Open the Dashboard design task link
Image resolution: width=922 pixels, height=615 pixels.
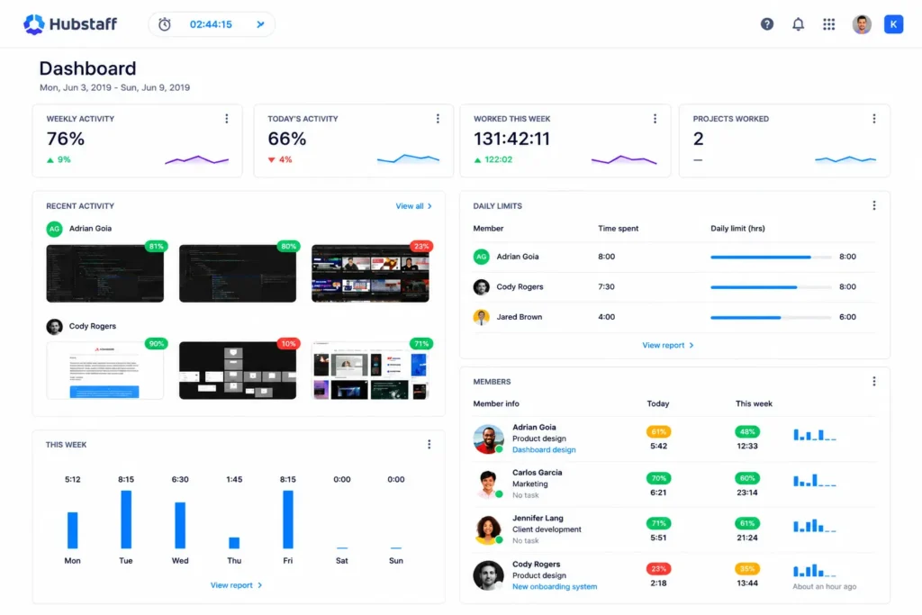coord(544,450)
